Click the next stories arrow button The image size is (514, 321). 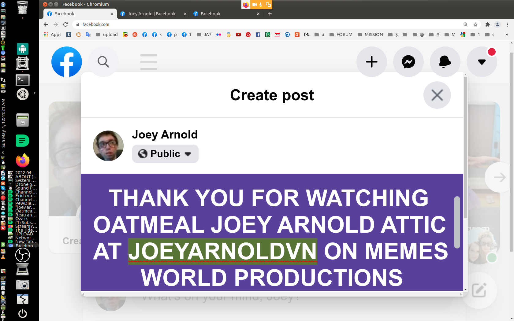500,177
